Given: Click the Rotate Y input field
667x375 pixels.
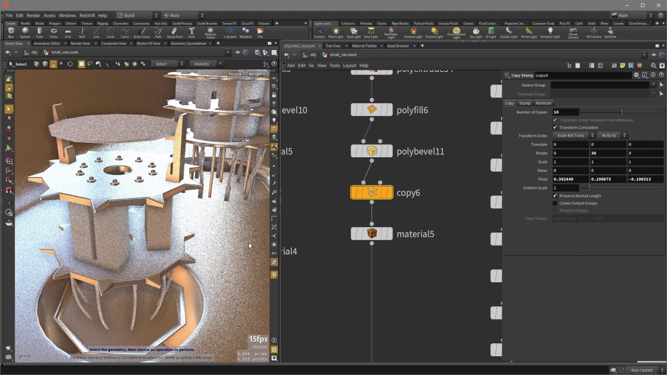Looking at the screenshot, I should click(x=607, y=153).
